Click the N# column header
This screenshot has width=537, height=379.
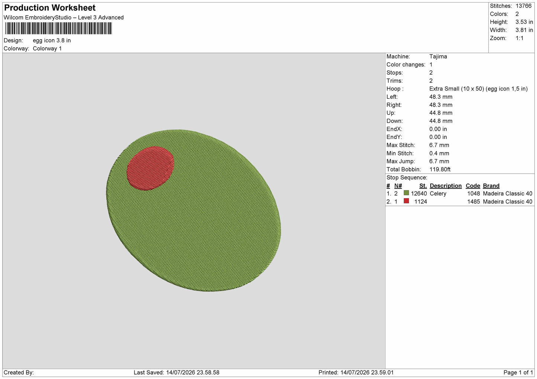click(x=398, y=186)
